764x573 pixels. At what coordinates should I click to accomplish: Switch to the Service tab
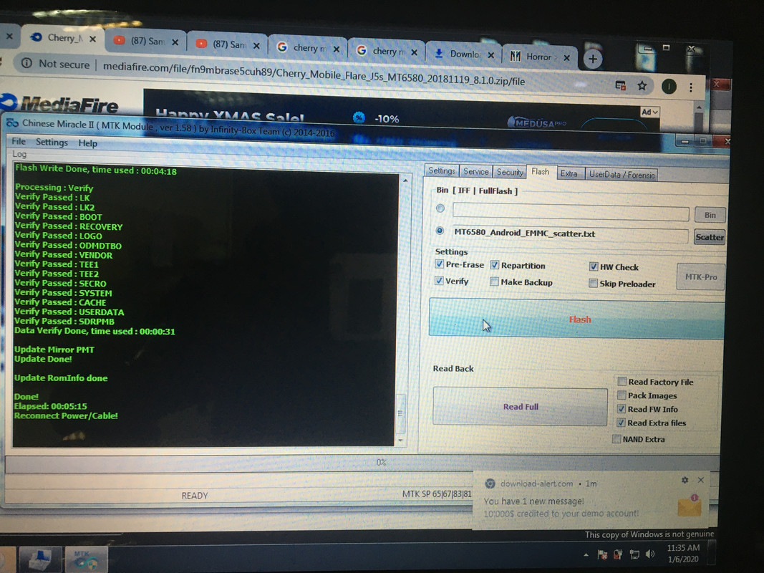475,171
